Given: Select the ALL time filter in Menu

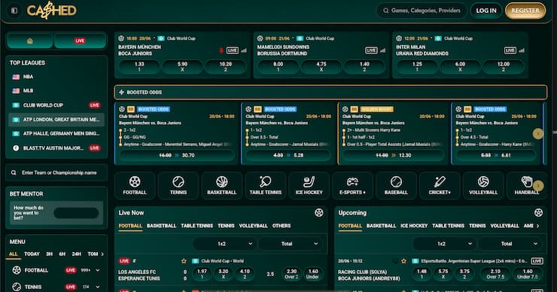Looking at the screenshot, I should click(13, 254).
